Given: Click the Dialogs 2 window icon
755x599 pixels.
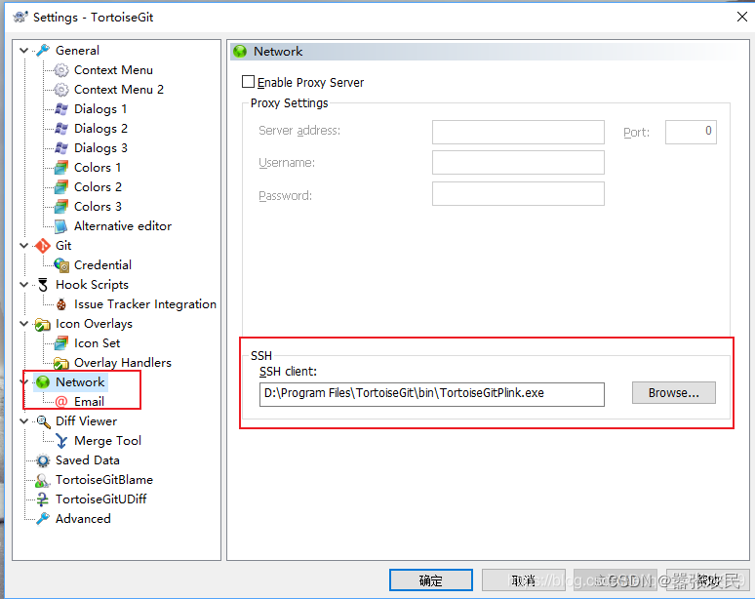Looking at the screenshot, I should (61, 129).
